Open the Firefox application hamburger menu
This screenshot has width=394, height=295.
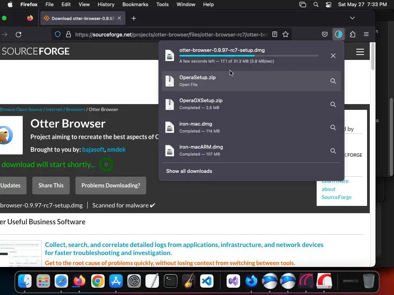pos(366,34)
